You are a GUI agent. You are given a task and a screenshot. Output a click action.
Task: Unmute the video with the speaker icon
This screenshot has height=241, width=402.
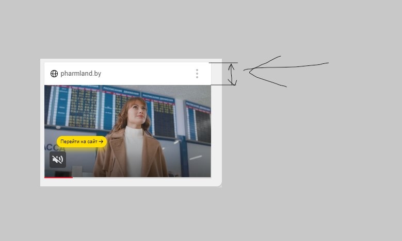(58, 160)
